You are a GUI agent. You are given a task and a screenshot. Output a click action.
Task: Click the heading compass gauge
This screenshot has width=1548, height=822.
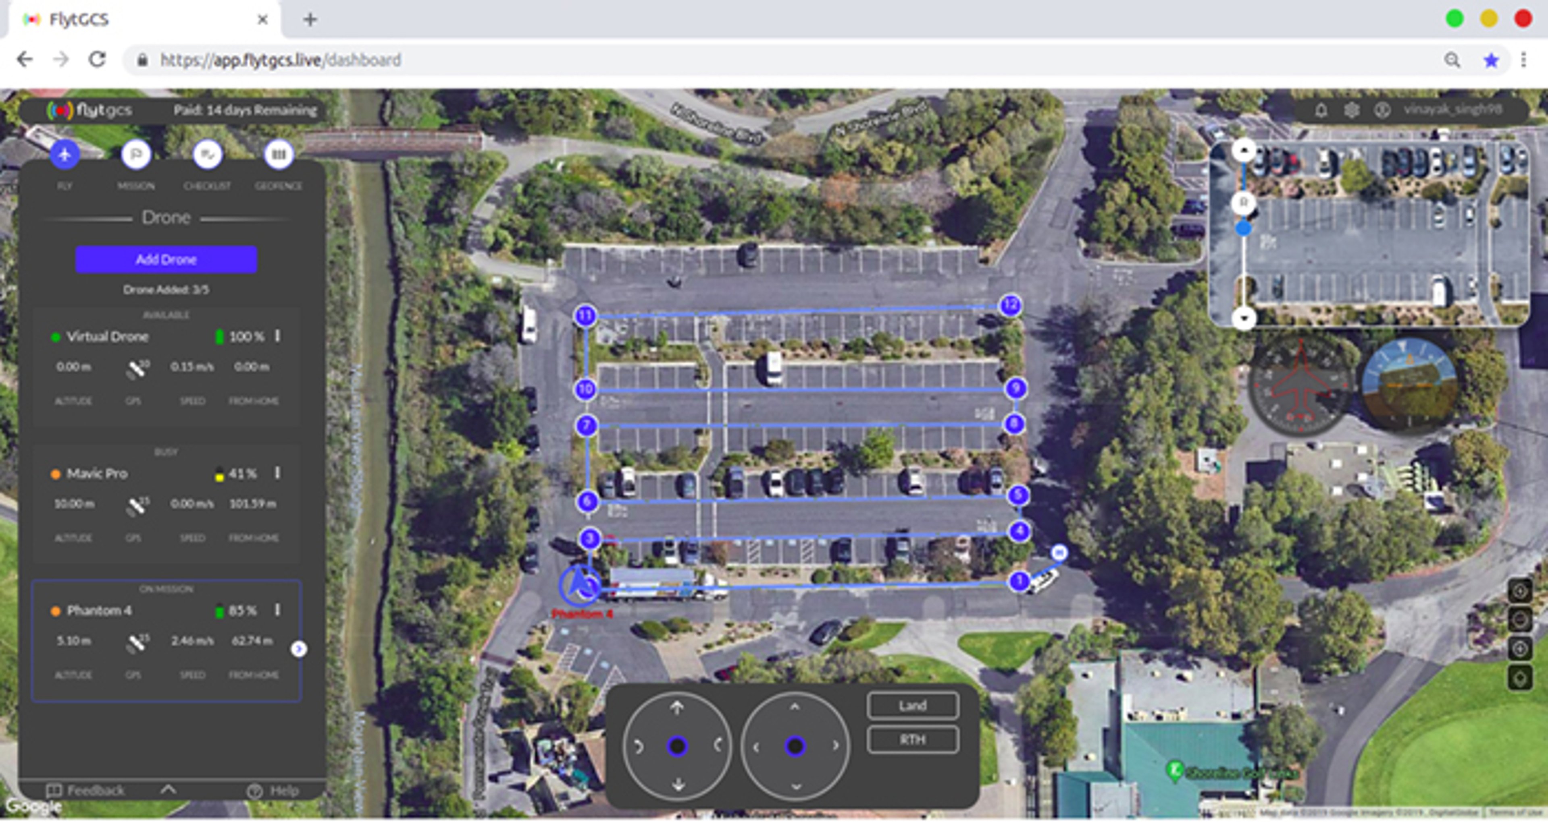pyautogui.click(x=1301, y=386)
